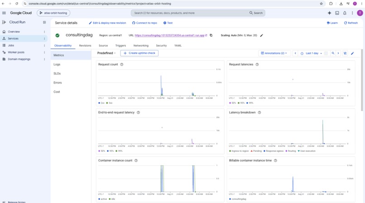Open the Google Cloud main navigation menu
365x203 pixels.
tap(4, 13)
